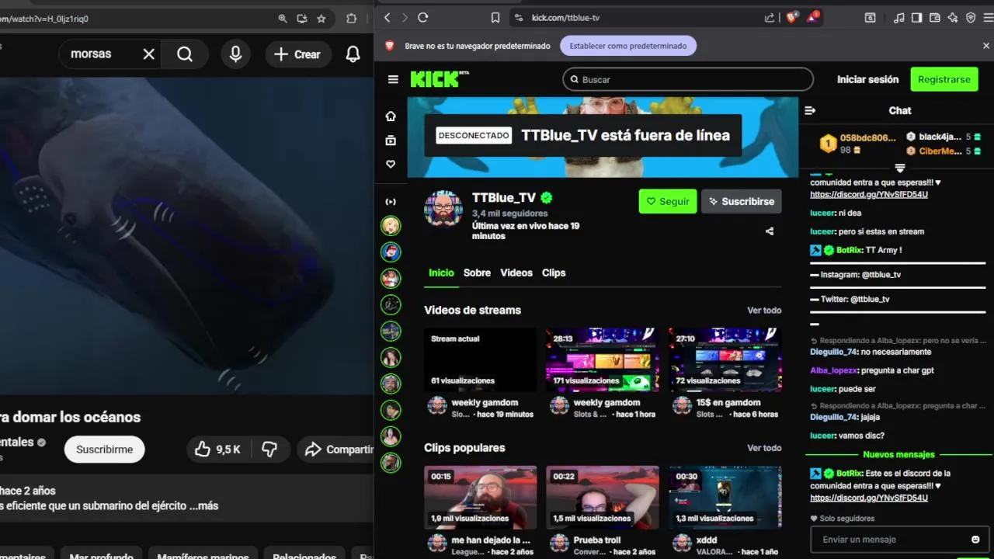Switch to the Inicio tab
Viewport: 994px width, 559px height.
tap(441, 273)
